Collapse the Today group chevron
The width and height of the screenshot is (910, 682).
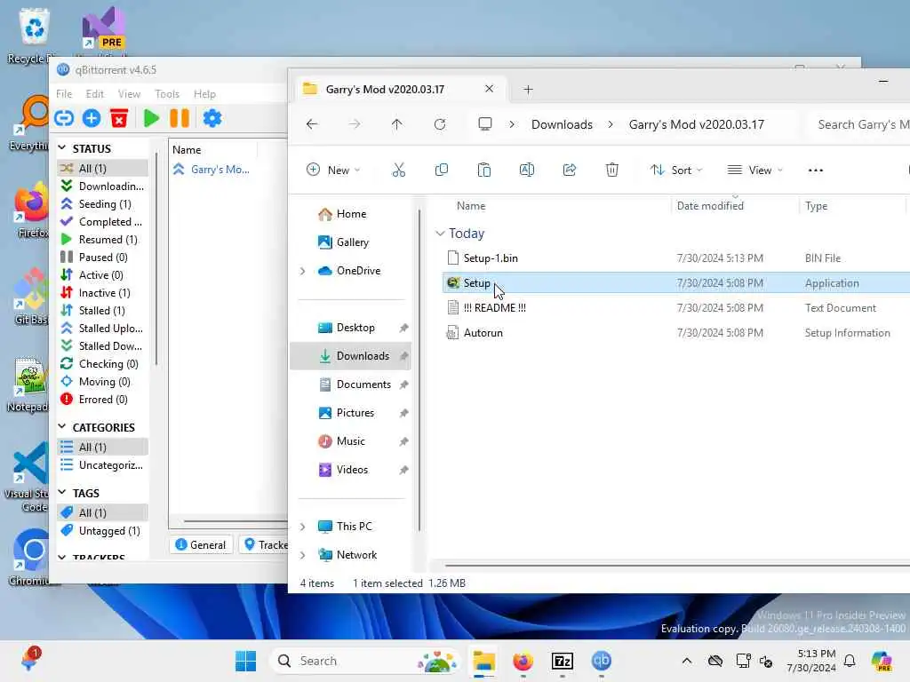point(440,234)
